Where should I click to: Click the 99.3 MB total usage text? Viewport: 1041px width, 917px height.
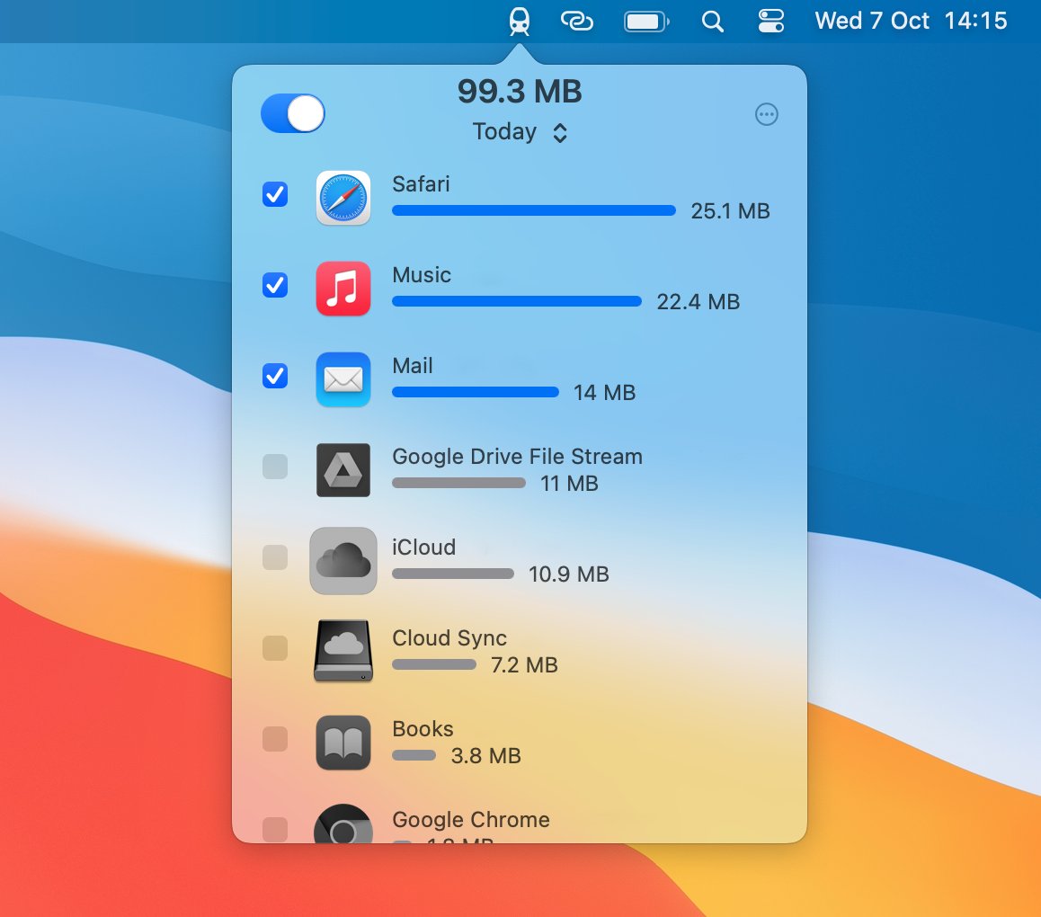click(520, 92)
